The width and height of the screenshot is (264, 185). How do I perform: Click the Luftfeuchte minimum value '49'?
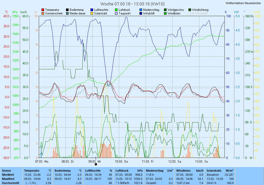(x=110, y=175)
